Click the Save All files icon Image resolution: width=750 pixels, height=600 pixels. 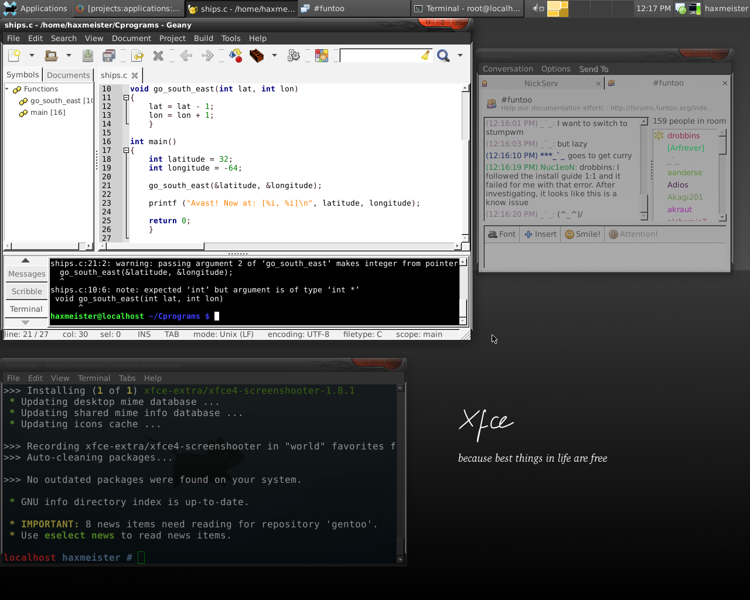tap(109, 56)
